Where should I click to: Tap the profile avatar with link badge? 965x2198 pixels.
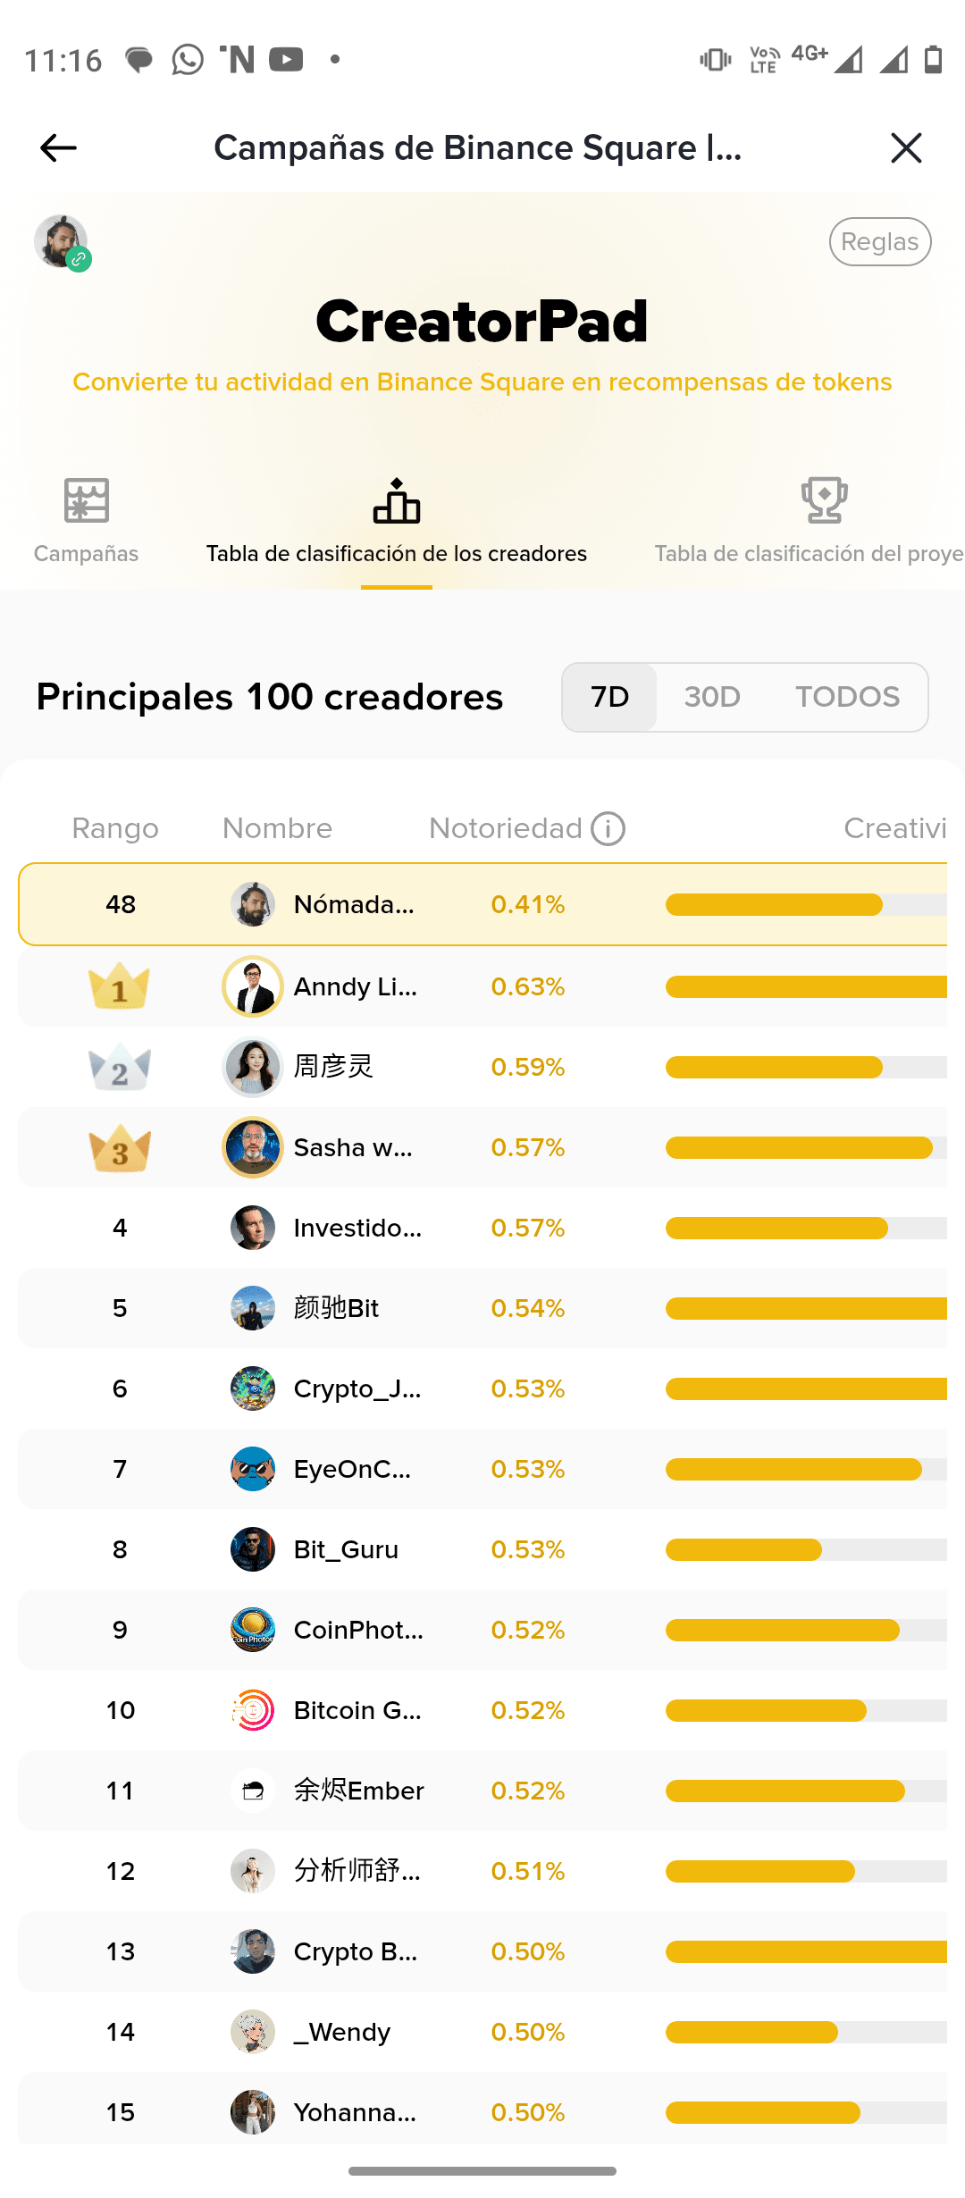[x=62, y=242]
